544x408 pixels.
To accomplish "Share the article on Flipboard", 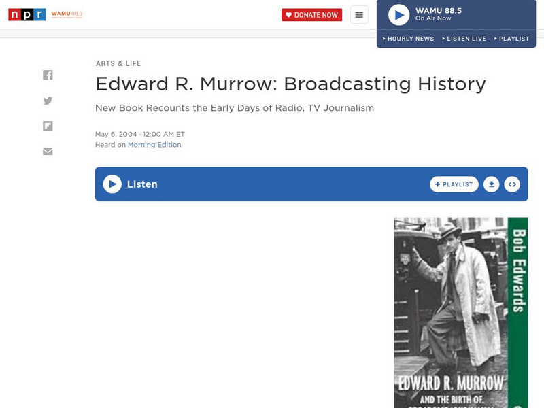I will pyautogui.click(x=48, y=125).
